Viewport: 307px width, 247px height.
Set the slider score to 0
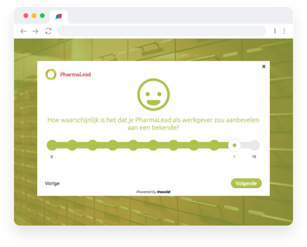(x=52, y=145)
